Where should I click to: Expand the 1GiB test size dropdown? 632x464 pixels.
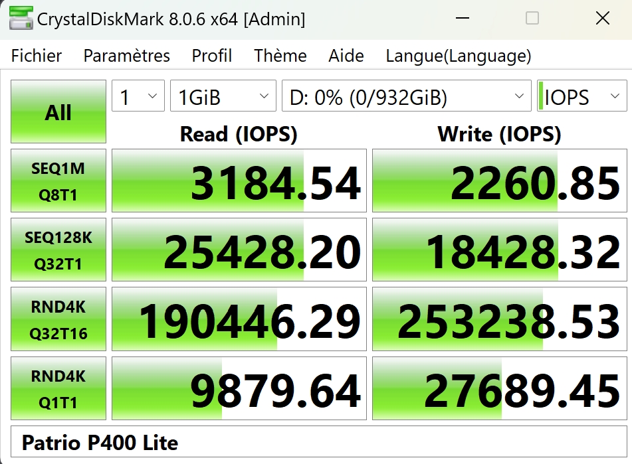click(223, 98)
